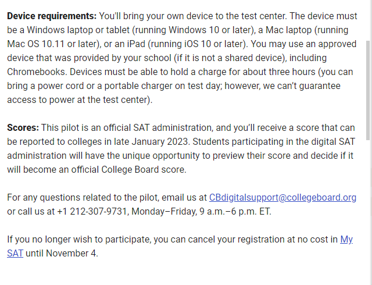
Task: Click the scrollbar track below the thumb
Action: pyautogui.click(x=369, y=211)
